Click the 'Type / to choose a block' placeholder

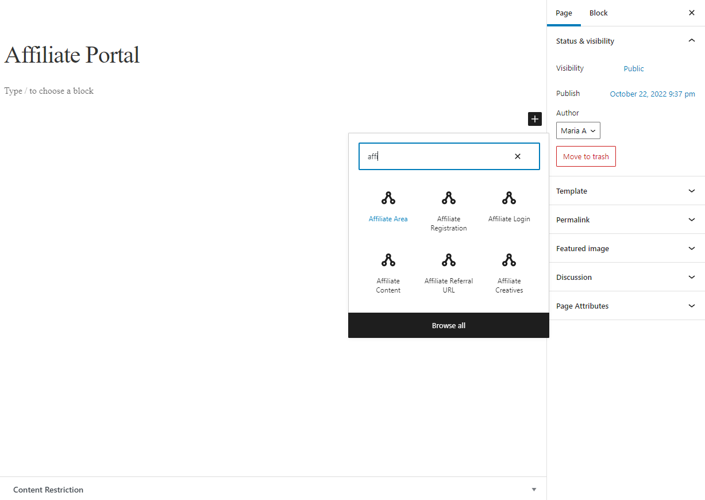click(x=49, y=91)
